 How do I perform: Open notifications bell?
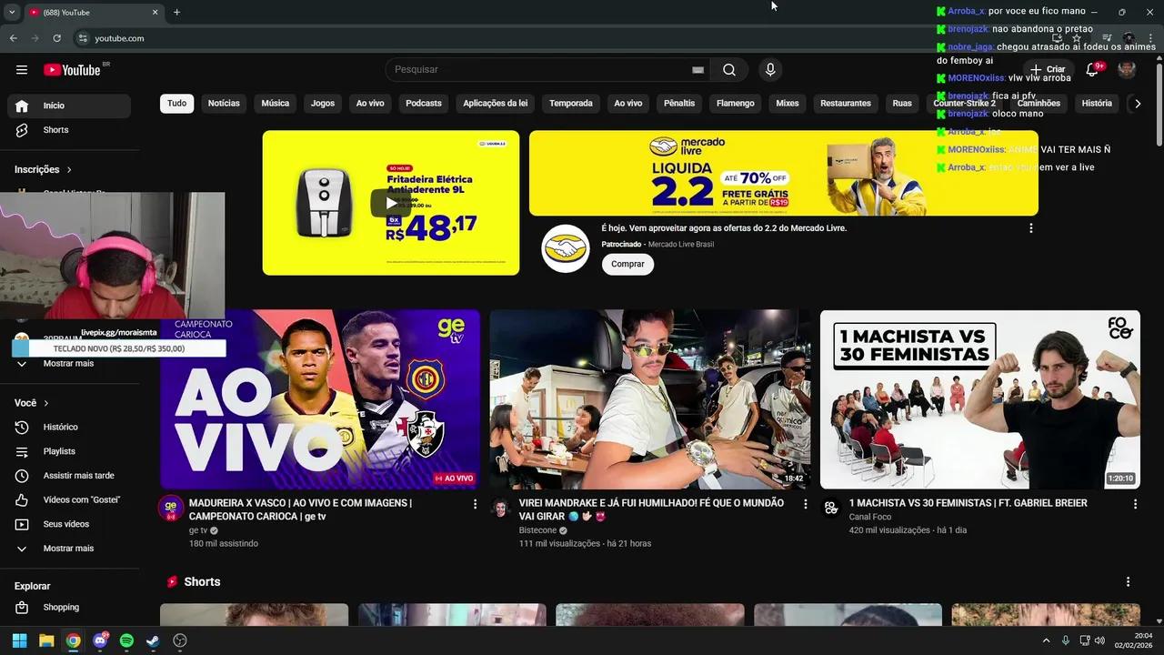point(1092,70)
